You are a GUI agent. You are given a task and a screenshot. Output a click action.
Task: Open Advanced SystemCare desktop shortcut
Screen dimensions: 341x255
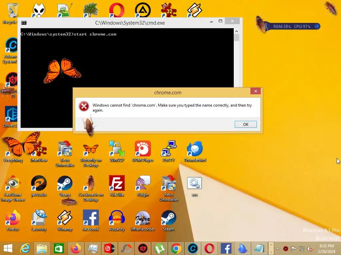coord(11,50)
